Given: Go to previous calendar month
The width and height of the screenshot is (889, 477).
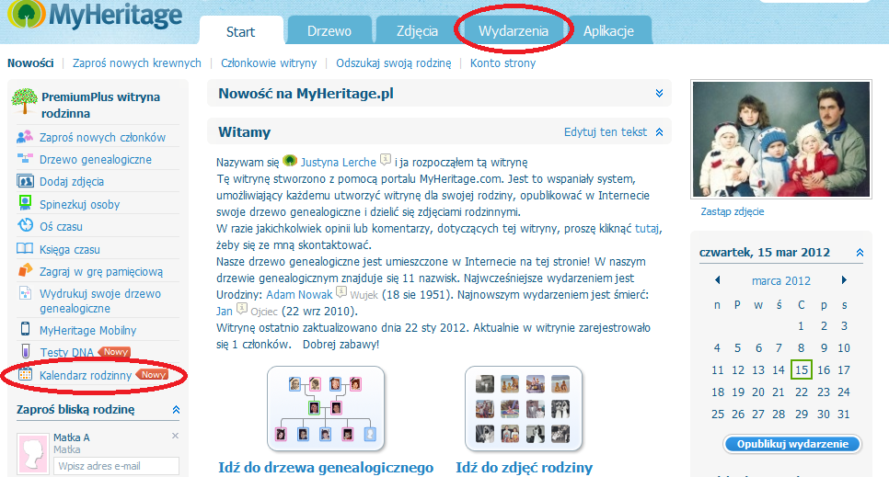Looking at the screenshot, I should (717, 279).
